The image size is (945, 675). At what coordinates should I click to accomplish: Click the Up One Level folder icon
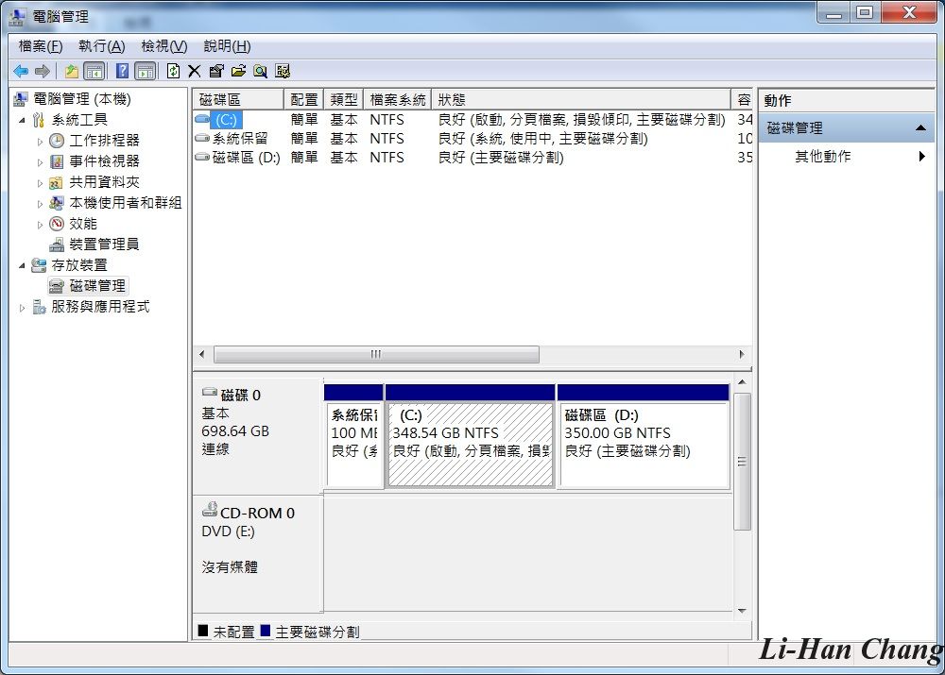point(72,71)
